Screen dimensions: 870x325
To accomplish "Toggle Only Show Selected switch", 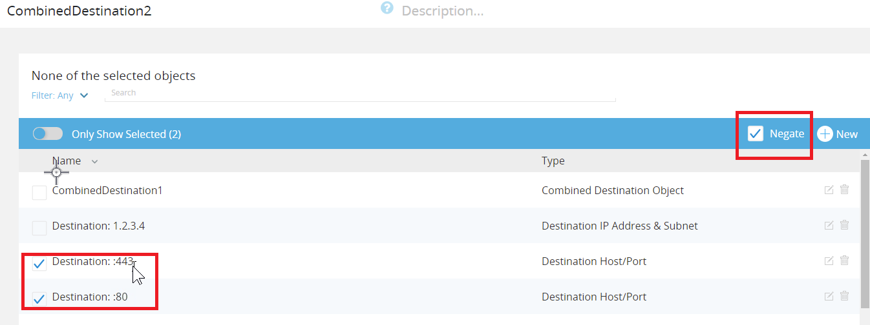I will click(x=48, y=133).
